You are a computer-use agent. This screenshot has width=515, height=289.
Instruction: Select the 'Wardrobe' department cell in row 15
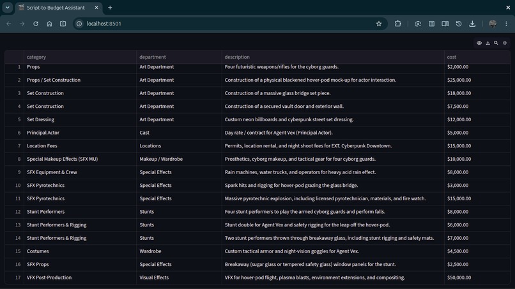pyautogui.click(x=179, y=251)
